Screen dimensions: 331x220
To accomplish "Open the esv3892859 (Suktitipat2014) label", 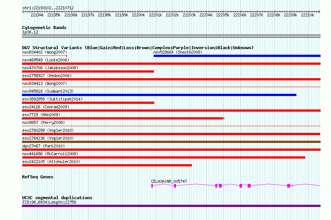I will 52,99.
